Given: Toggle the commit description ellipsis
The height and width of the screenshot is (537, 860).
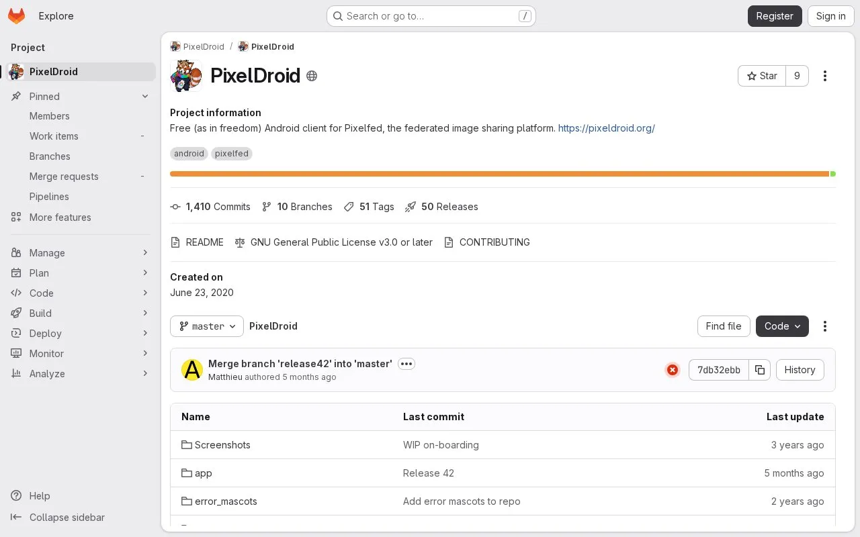Looking at the screenshot, I should click(406, 364).
